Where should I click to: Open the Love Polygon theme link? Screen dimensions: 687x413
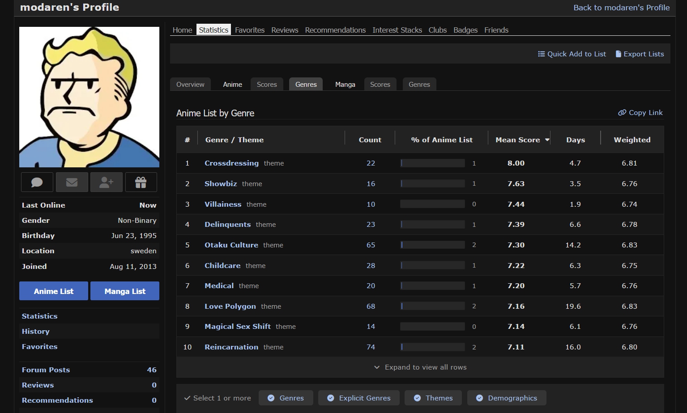click(x=230, y=307)
